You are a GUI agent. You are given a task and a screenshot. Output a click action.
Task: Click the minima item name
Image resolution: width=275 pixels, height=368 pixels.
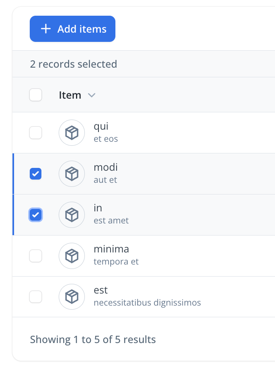pos(111,250)
